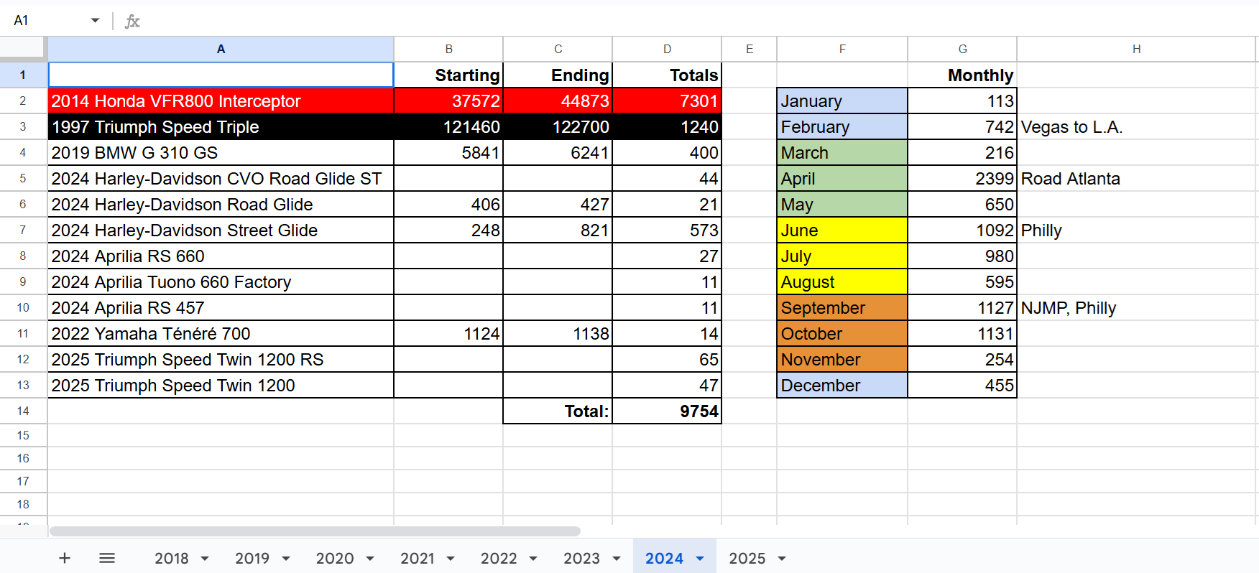Switch to the 2021 sheet tab
This screenshot has height=573, width=1259.
(418, 559)
